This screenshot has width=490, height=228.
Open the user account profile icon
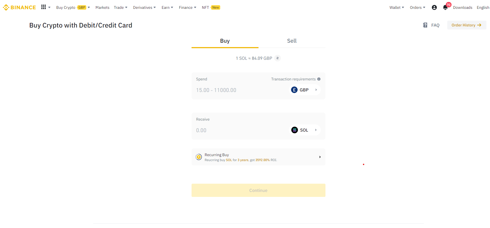434,7
